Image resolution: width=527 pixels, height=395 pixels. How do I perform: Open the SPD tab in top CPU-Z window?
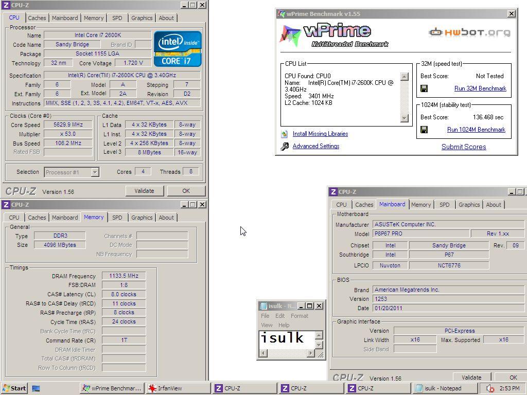pyautogui.click(x=117, y=18)
